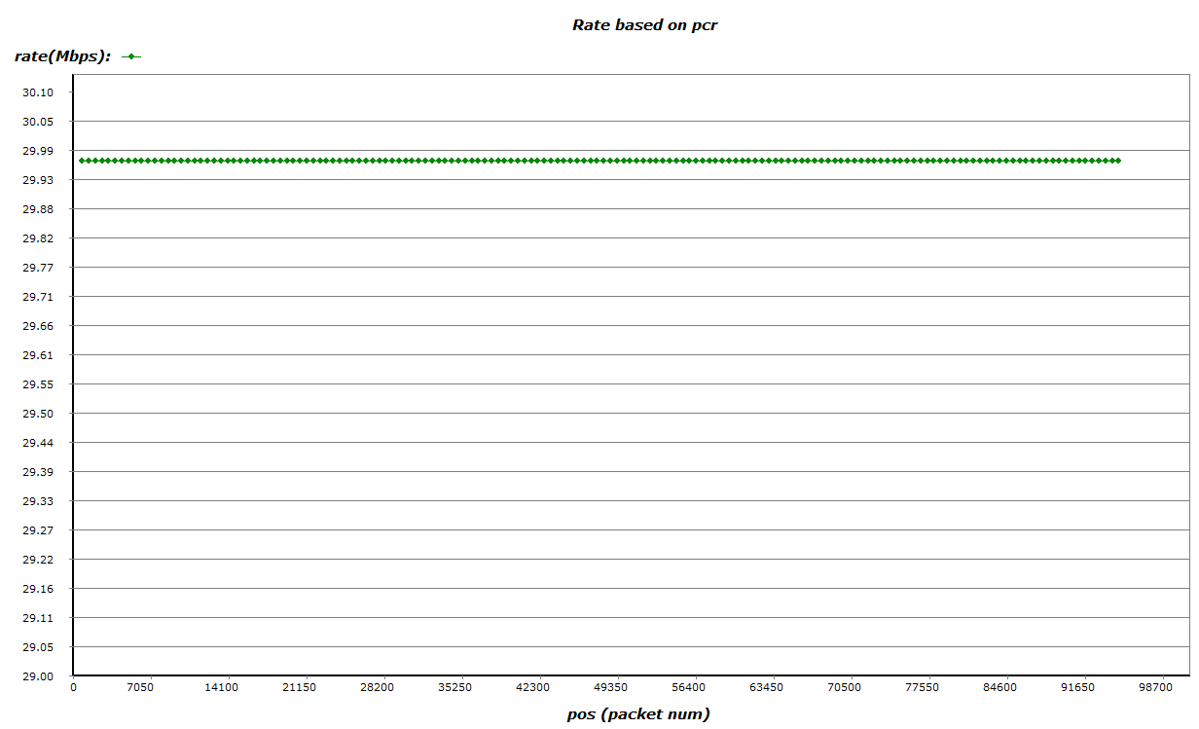1199x729 pixels.
Task: Click the 29.61 y-axis label
Action: 38,355
